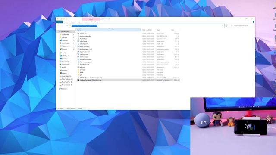Select the AdbWinUsbApi.dll file
Screen dimensions: 276x155
[x=129, y=62]
